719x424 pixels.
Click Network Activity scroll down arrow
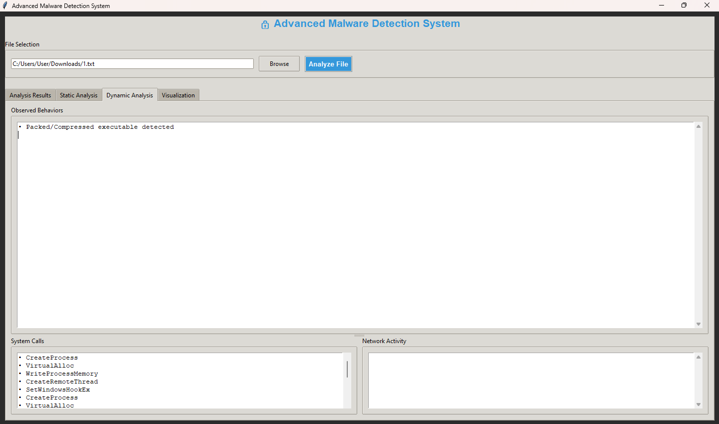[x=698, y=405]
